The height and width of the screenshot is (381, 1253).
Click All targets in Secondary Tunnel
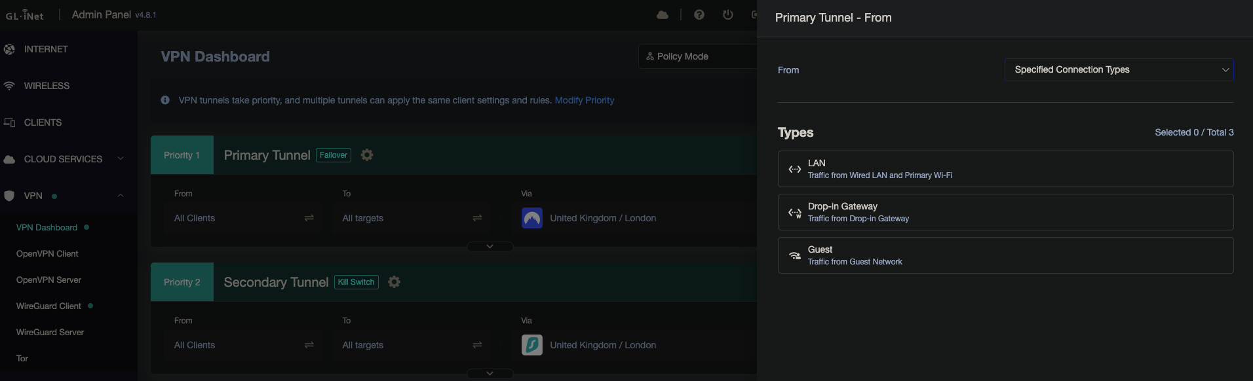(x=363, y=345)
